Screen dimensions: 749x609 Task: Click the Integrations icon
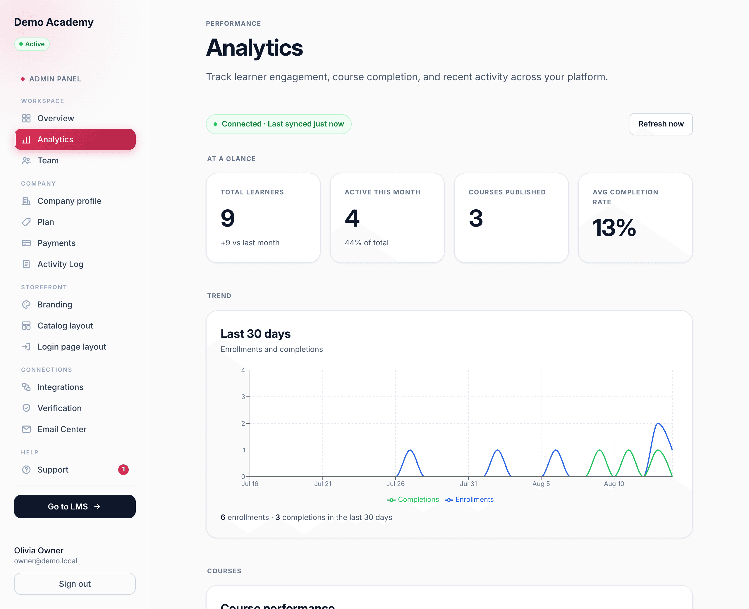(26, 387)
